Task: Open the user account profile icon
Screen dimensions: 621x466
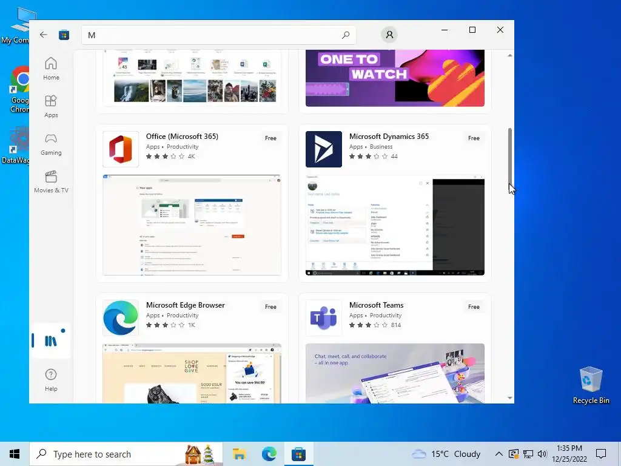Action: (389, 35)
